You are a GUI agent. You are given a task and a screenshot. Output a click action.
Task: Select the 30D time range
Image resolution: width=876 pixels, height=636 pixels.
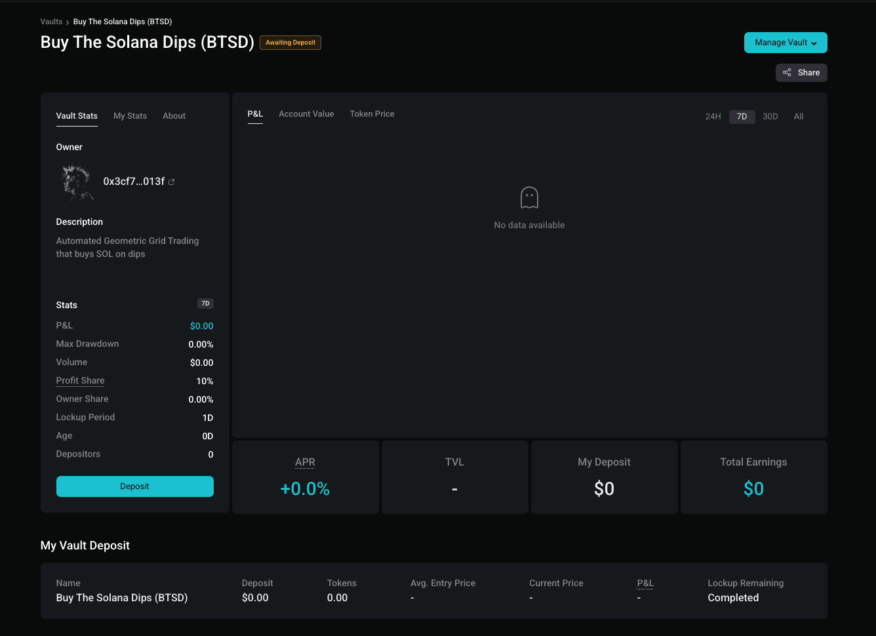pyautogui.click(x=770, y=117)
